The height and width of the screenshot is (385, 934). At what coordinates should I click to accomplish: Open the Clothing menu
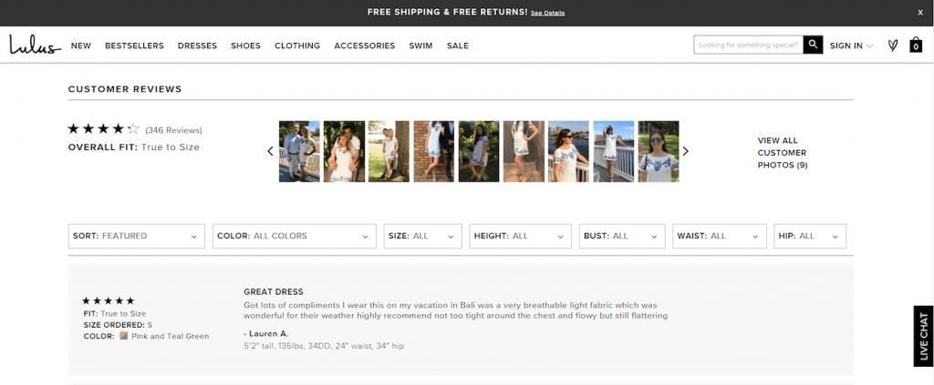(x=297, y=46)
